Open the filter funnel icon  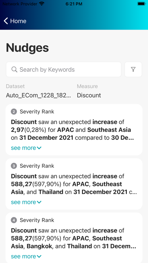(133, 70)
